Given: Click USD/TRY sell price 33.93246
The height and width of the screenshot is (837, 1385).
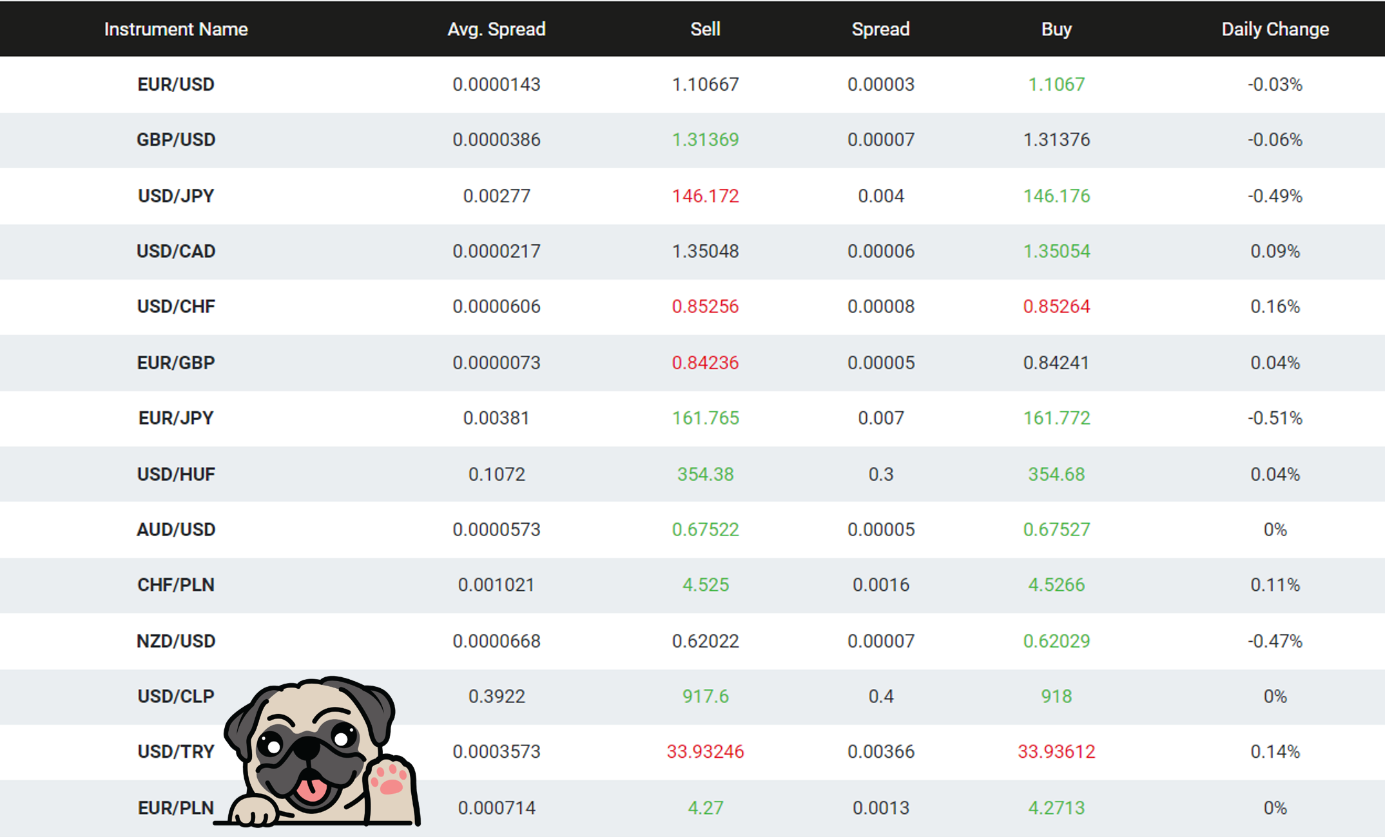Looking at the screenshot, I should pos(705,752).
